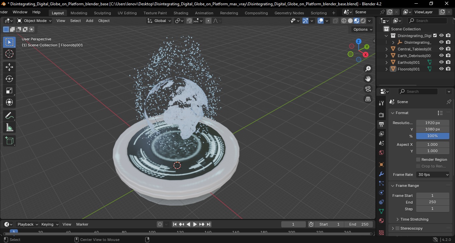
Task: Switch to the Modeling workspace tab
Action: click(x=79, y=13)
